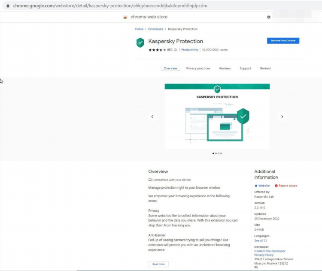
Task: Click the Report abuse link
Action: (288, 186)
